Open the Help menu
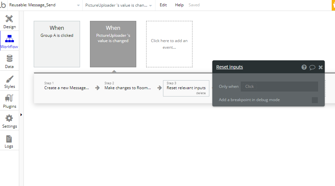 point(179,5)
